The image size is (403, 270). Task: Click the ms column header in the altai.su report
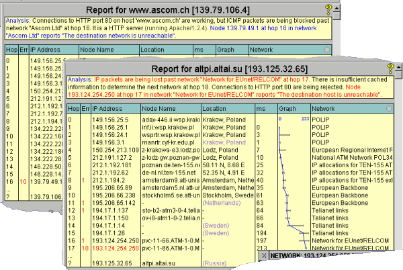click(x=266, y=109)
